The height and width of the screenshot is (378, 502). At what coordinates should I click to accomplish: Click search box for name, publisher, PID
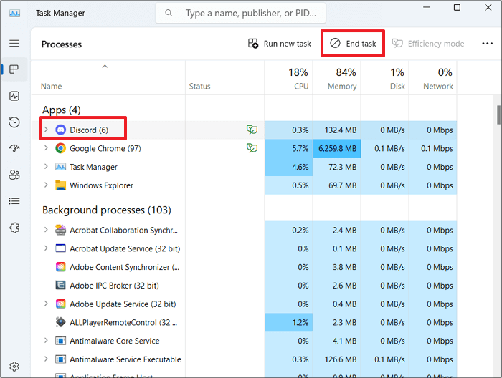241,13
